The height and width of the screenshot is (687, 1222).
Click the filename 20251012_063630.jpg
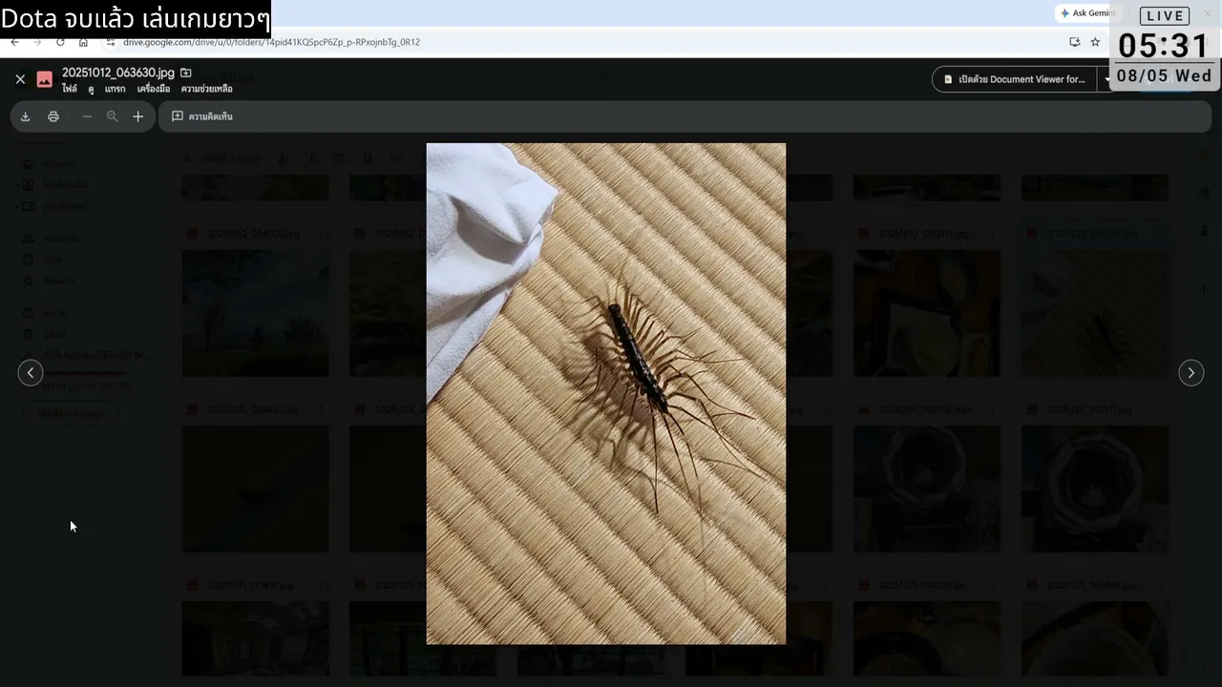pyautogui.click(x=118, y=73)
